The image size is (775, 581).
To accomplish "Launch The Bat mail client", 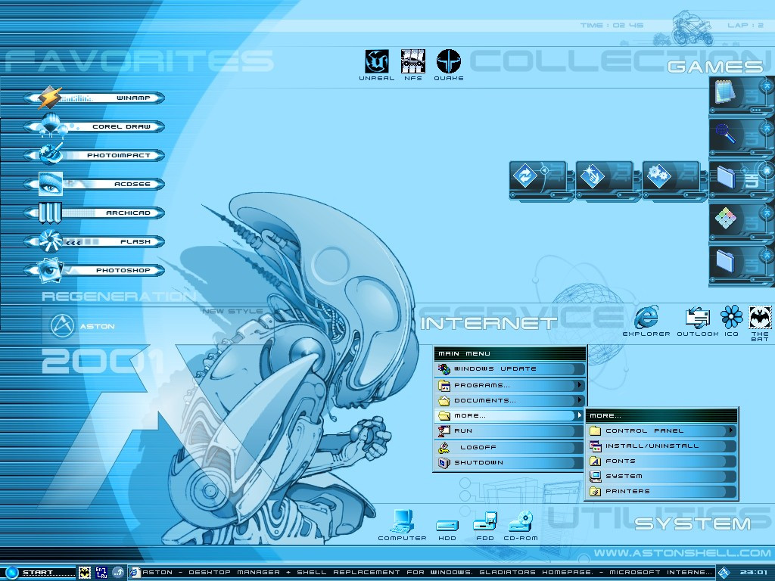I will [760, 324].
